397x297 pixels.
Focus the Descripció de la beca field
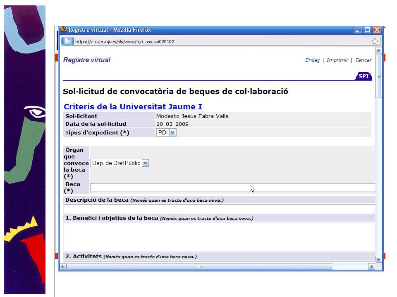point(219,209)
